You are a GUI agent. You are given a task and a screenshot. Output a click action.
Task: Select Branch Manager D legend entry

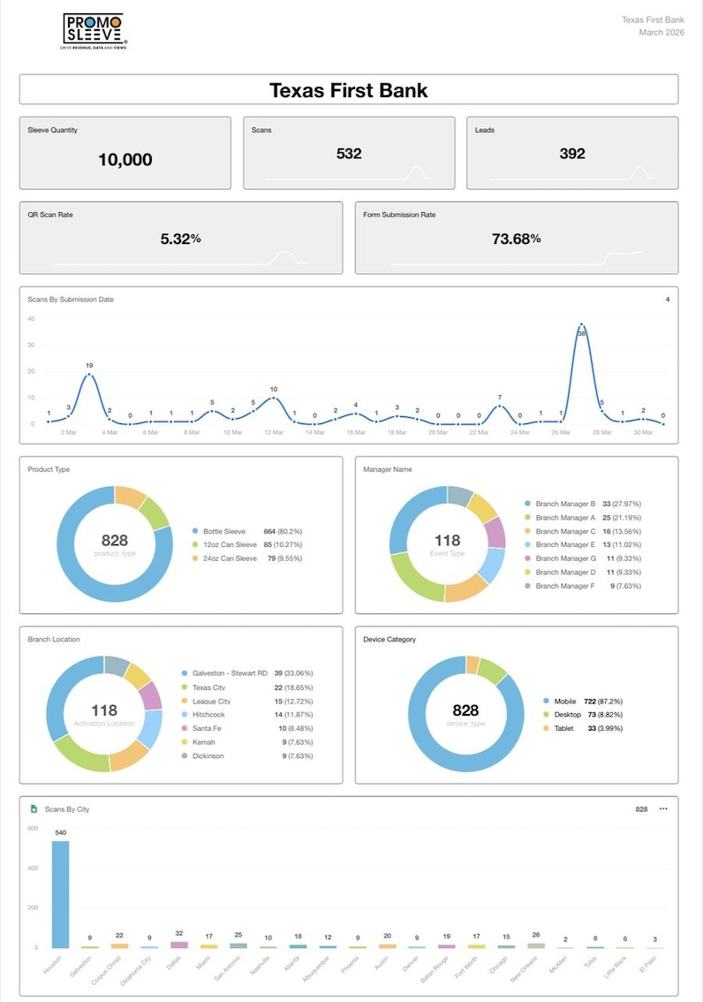click(583, 572)
